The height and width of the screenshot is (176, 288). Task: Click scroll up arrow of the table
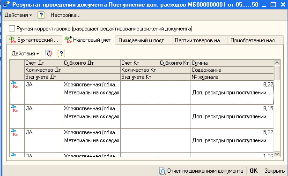(277, 63)
